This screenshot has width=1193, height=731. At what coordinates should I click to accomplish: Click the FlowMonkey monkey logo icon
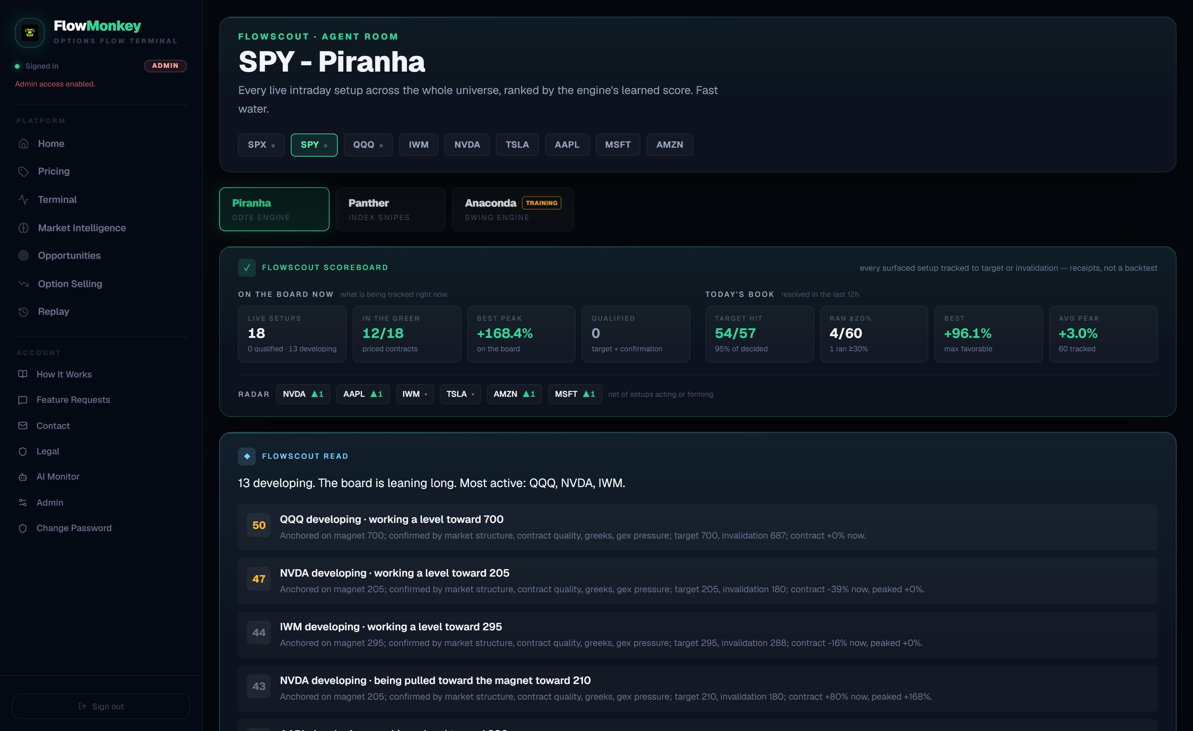[30, 32]
